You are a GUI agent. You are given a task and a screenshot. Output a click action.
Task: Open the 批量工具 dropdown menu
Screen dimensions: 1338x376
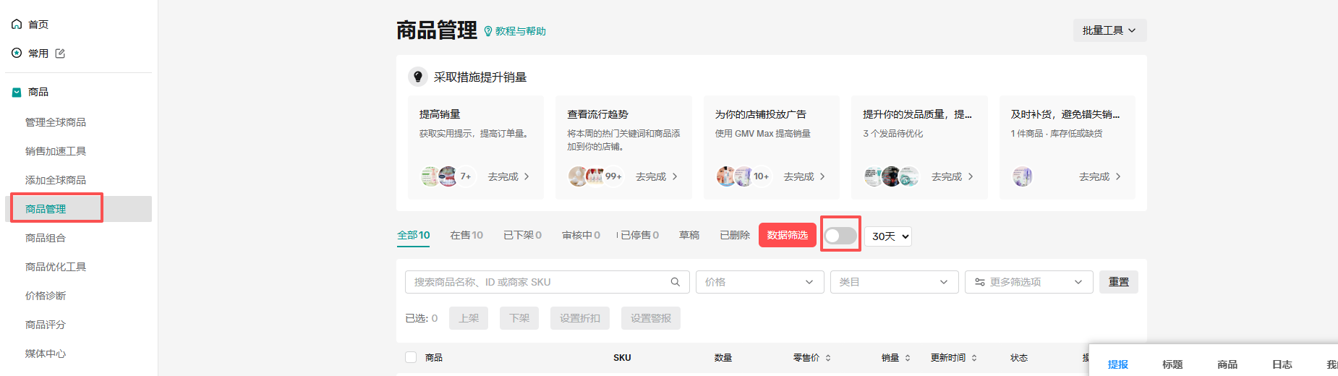[x=1109, y=30]
